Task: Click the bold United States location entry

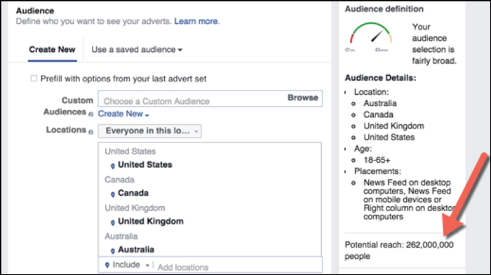Action: pos(145,165)
